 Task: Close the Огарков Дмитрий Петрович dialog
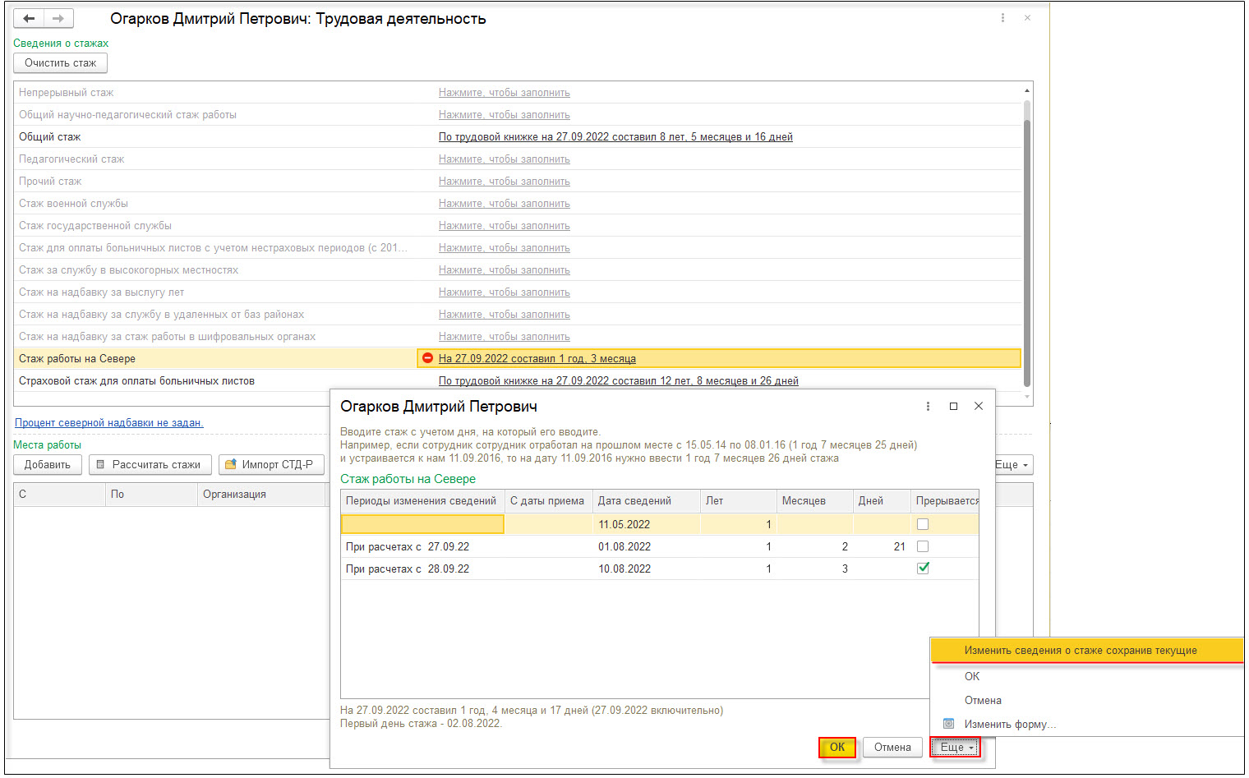click(979, 406)
